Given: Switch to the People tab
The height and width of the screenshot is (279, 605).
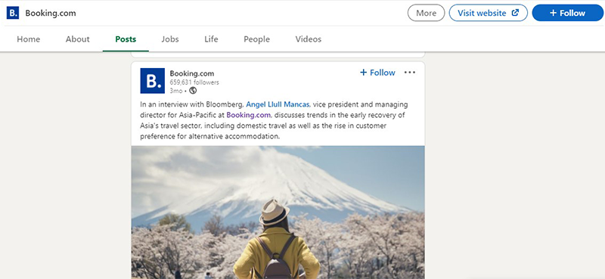Looking at the screenshot, I should pyautogui.click(x=256, y=39).
